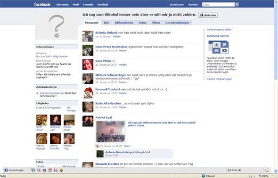Open the Anwendungen menu in bottom bar
Viewport: 278px width, 178px height.
[x=14, y=170]
